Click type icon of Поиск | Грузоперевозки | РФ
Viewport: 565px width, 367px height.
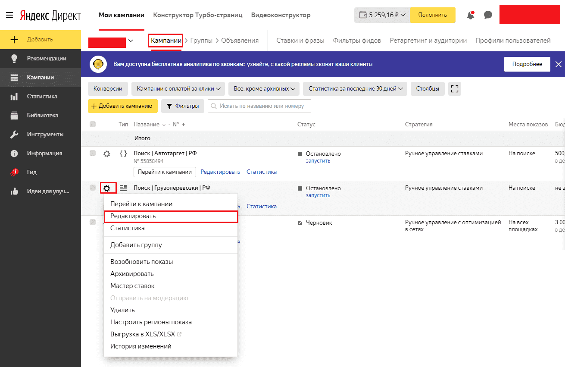123,188
